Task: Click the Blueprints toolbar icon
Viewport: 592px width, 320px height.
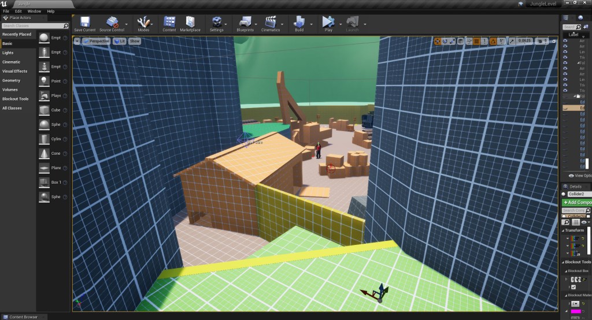Action: click(x=245, y=23)
